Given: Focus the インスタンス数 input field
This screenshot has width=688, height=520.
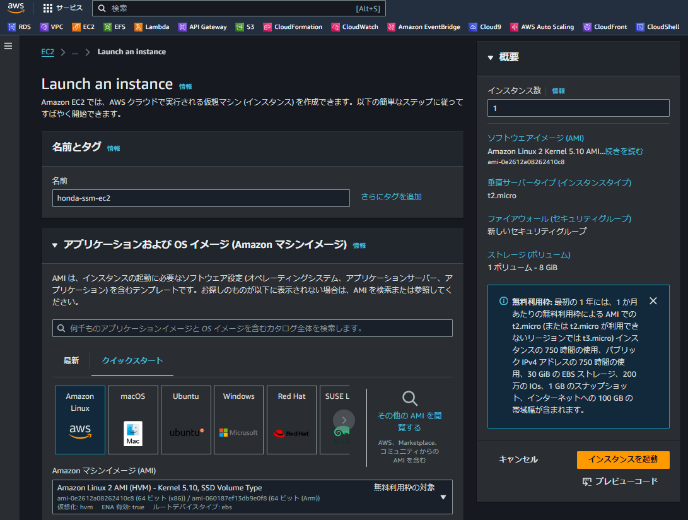Looking at the screenshot, I should point(578,108).
